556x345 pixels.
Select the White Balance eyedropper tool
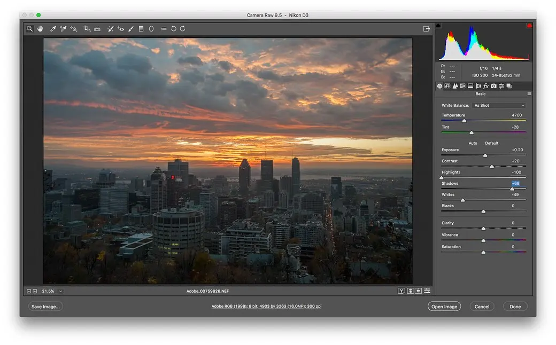coord(53,29)
